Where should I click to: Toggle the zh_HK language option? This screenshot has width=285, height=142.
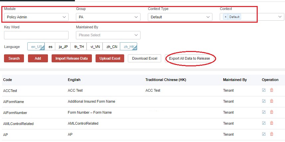click(x=129, y=47)
